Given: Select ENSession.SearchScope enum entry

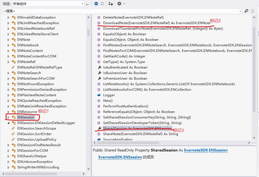Looking at the screenshot, I should tap(37, 128).
